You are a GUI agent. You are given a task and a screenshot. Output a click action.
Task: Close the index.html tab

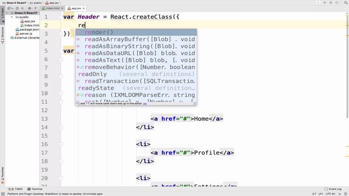62,8
